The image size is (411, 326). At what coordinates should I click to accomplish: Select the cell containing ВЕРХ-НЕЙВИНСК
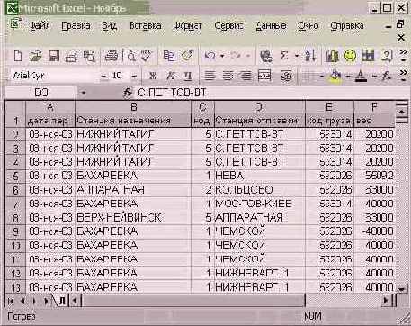point(133,218)
